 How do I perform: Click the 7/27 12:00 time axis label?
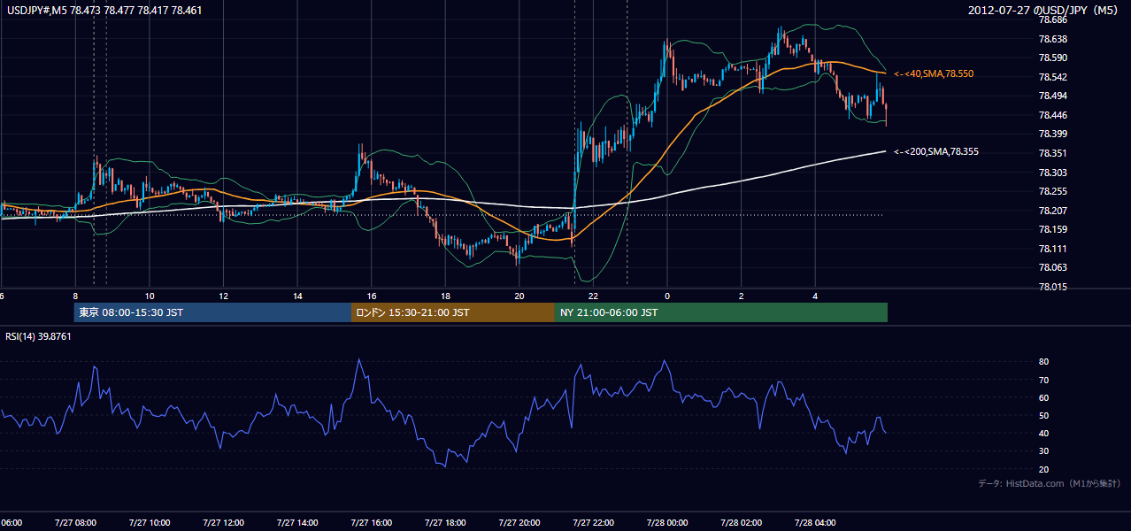[223, 522]
